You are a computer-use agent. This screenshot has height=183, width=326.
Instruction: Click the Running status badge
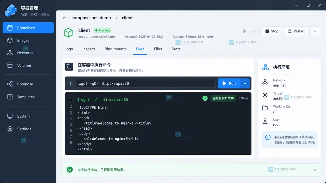click(x=102, y=30)
